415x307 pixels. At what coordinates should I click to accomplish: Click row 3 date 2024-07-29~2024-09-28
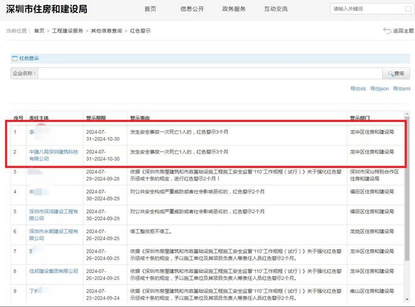(x=102, y=175)
